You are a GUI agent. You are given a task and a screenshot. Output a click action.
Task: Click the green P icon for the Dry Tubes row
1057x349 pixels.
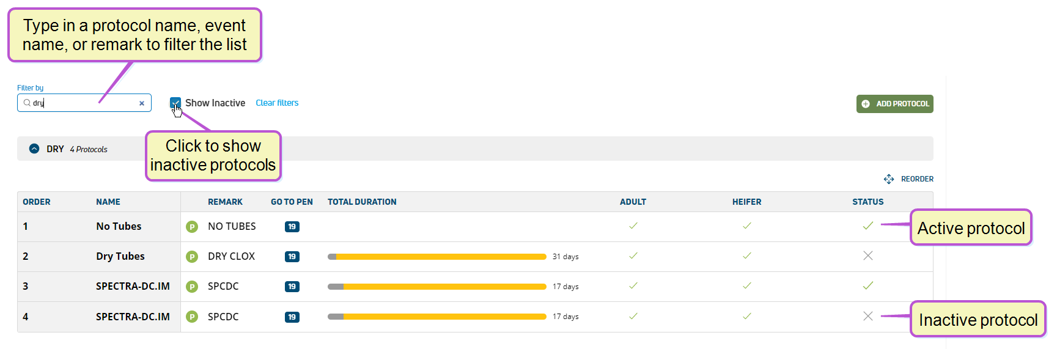click(192, 257)
